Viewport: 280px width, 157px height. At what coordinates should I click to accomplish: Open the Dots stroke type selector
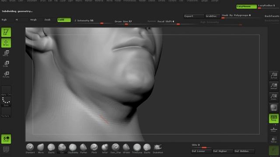pos(6,102)
